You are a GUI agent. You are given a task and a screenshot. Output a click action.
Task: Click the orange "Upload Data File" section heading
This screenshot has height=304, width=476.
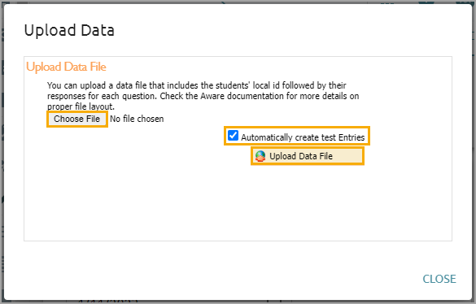[x=66, y=67]
